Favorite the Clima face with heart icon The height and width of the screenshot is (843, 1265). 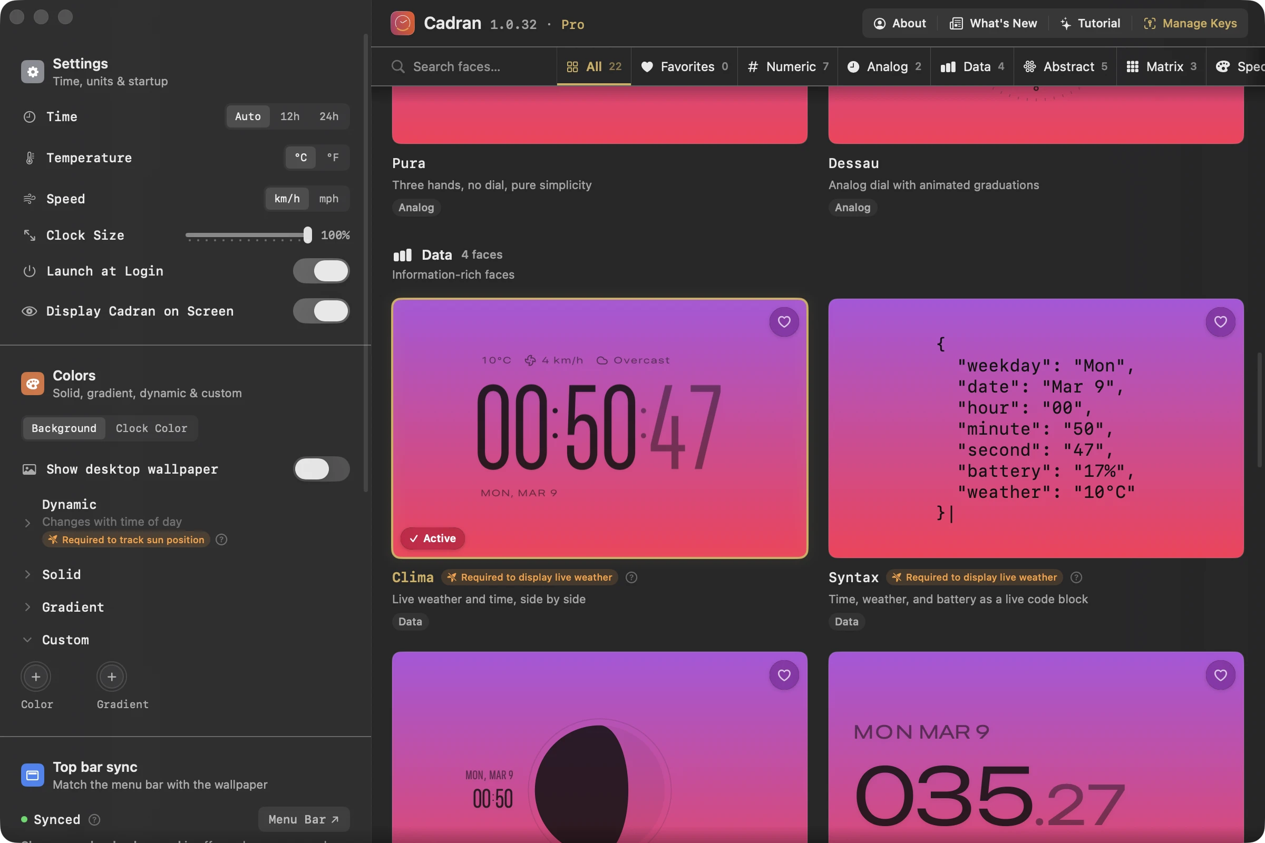(x=784, y=321)
